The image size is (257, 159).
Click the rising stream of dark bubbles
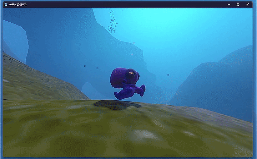(112, 23)
